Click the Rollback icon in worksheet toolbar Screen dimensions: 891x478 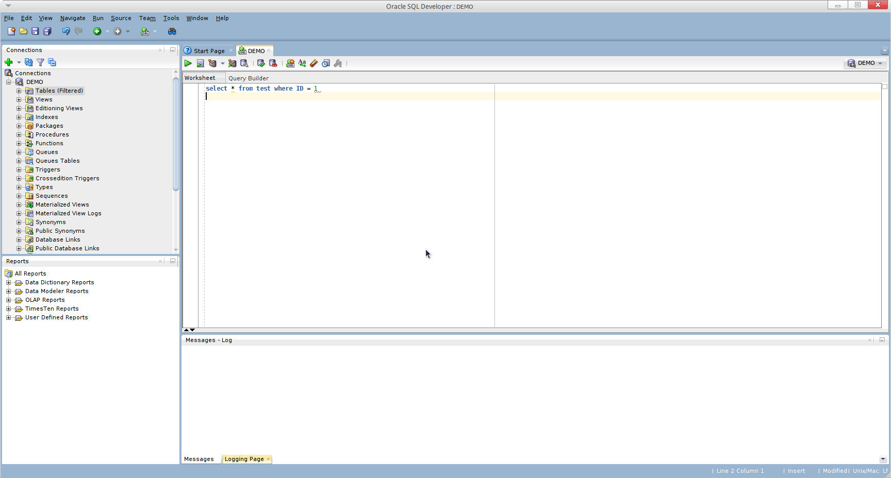273,63
